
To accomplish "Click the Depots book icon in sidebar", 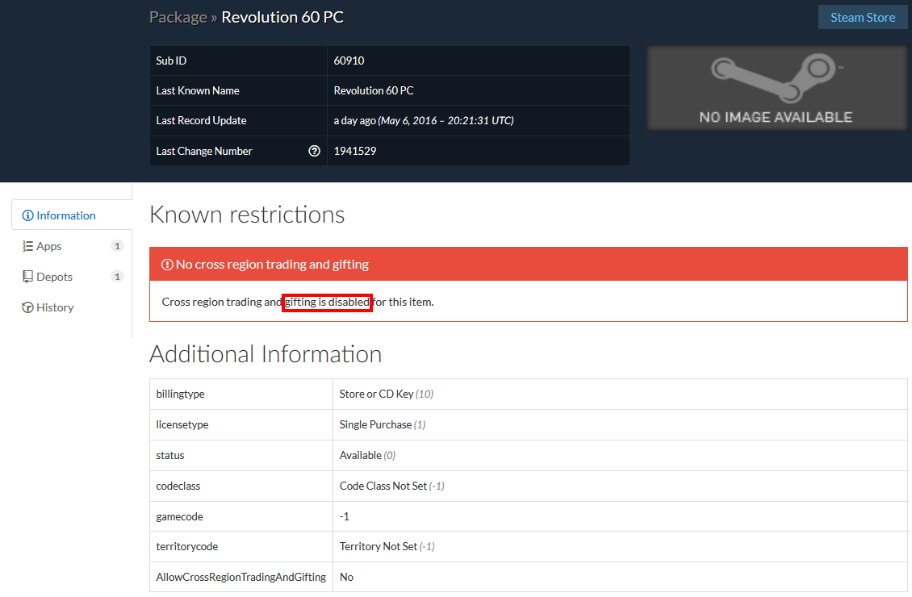I will tap(27, 277).
